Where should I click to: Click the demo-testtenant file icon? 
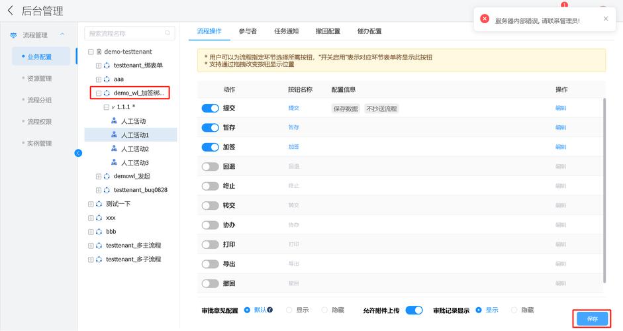click(99, 52)
